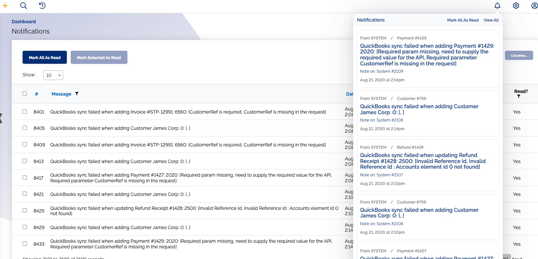Click message text of row 8401

pyautogui.click(x=188, y=112)
